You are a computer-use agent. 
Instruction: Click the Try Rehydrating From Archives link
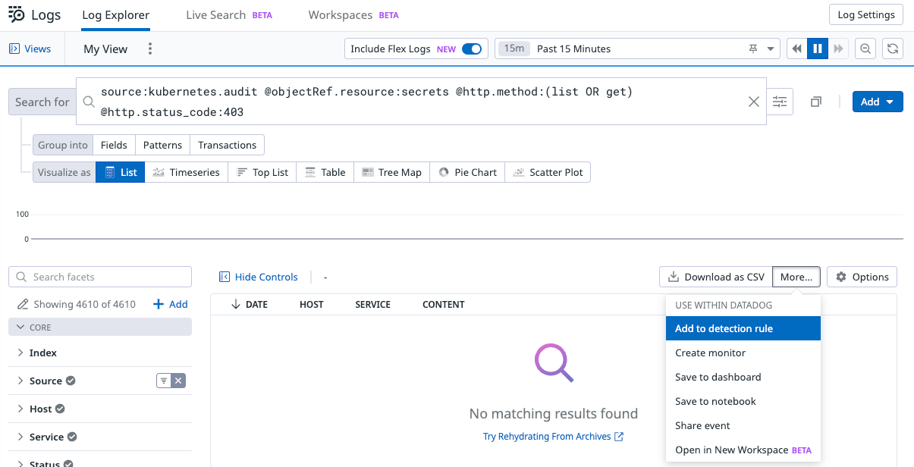point(548,436)
